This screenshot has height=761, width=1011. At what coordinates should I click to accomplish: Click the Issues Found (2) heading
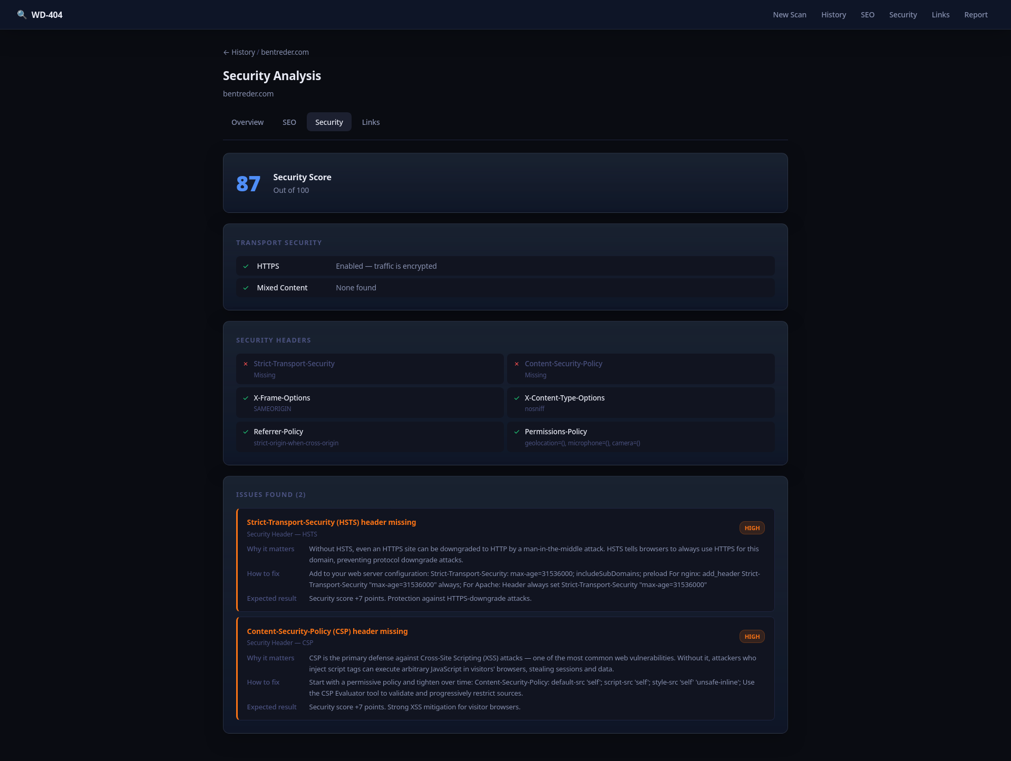click(271, 495)
